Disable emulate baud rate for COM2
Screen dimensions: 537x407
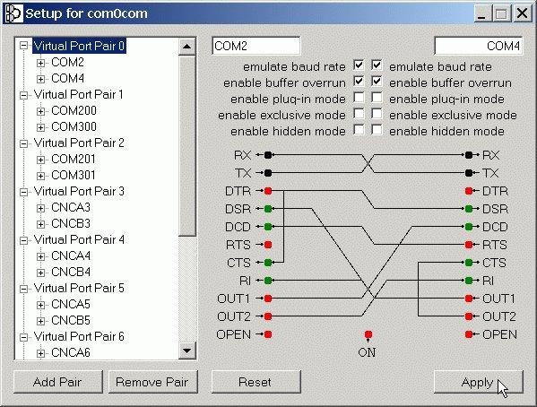(359, 65)
